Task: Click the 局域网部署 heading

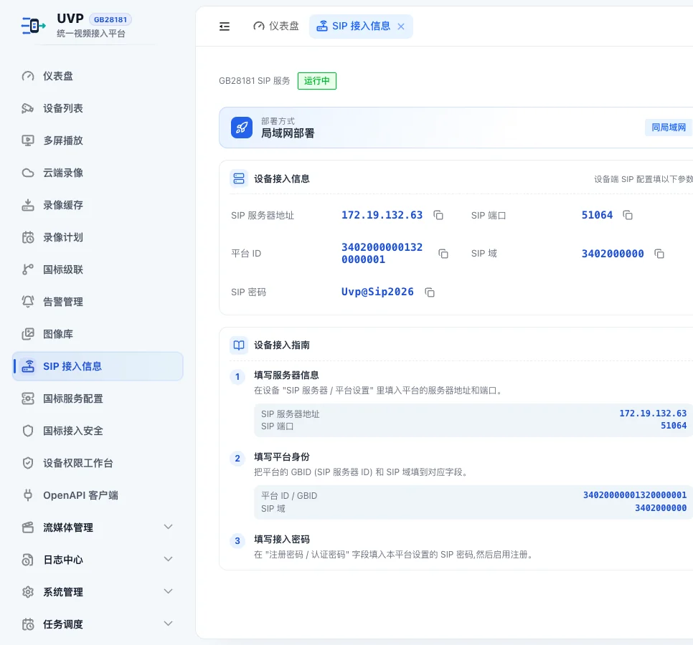Action: tap(288, 133)
